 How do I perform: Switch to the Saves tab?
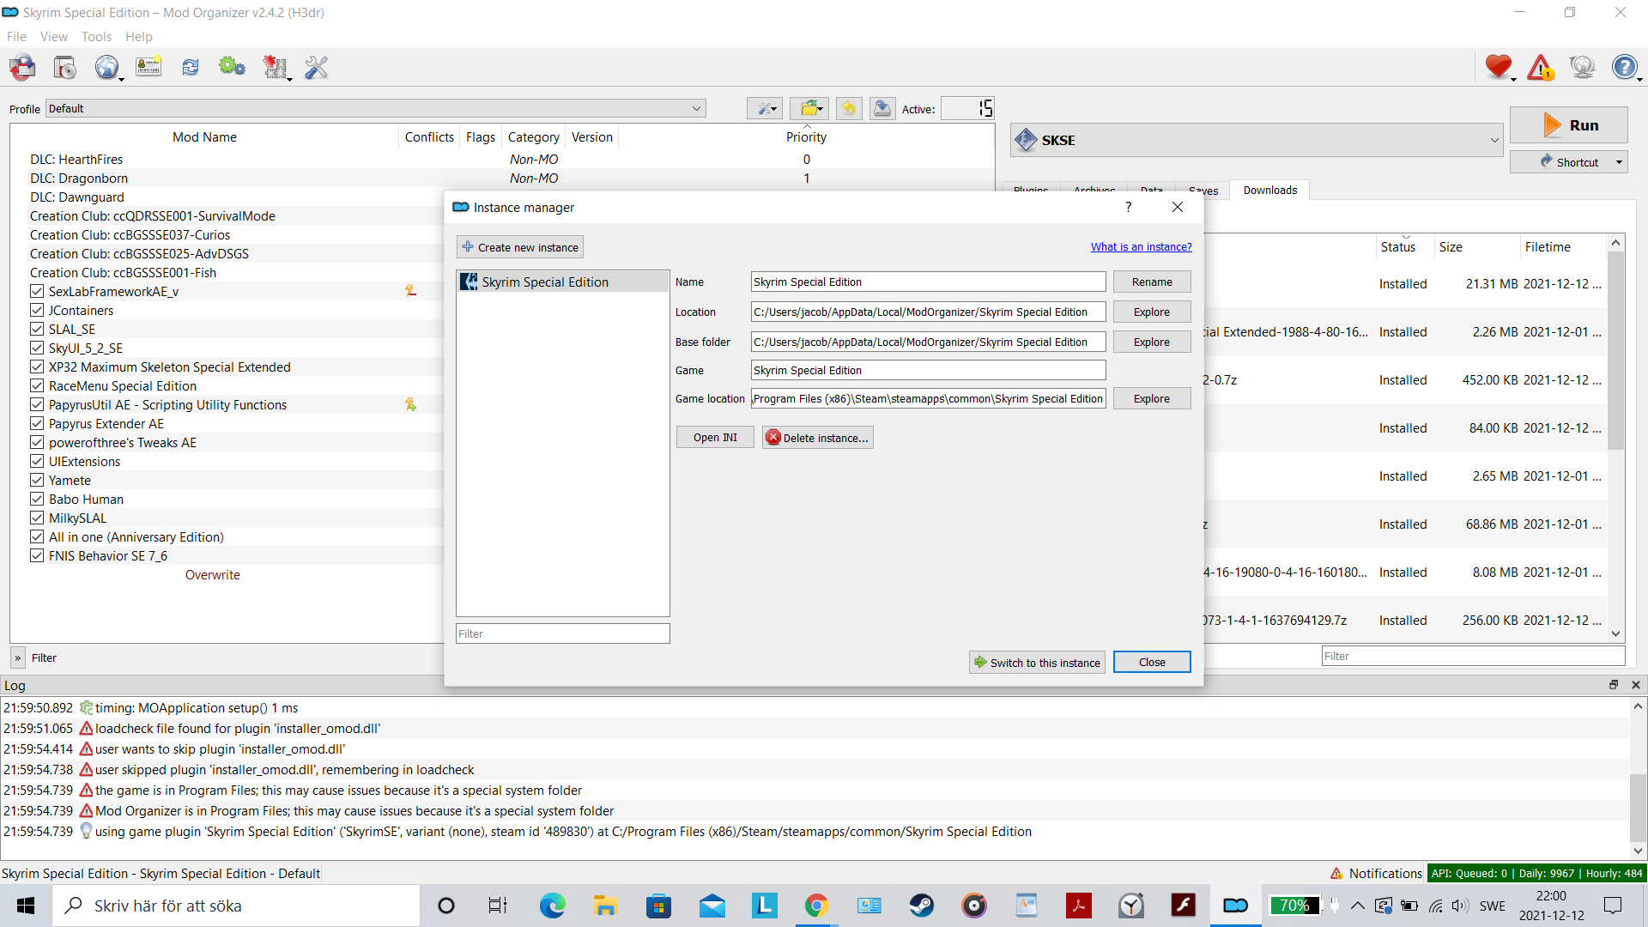(x=1203, y=191)
